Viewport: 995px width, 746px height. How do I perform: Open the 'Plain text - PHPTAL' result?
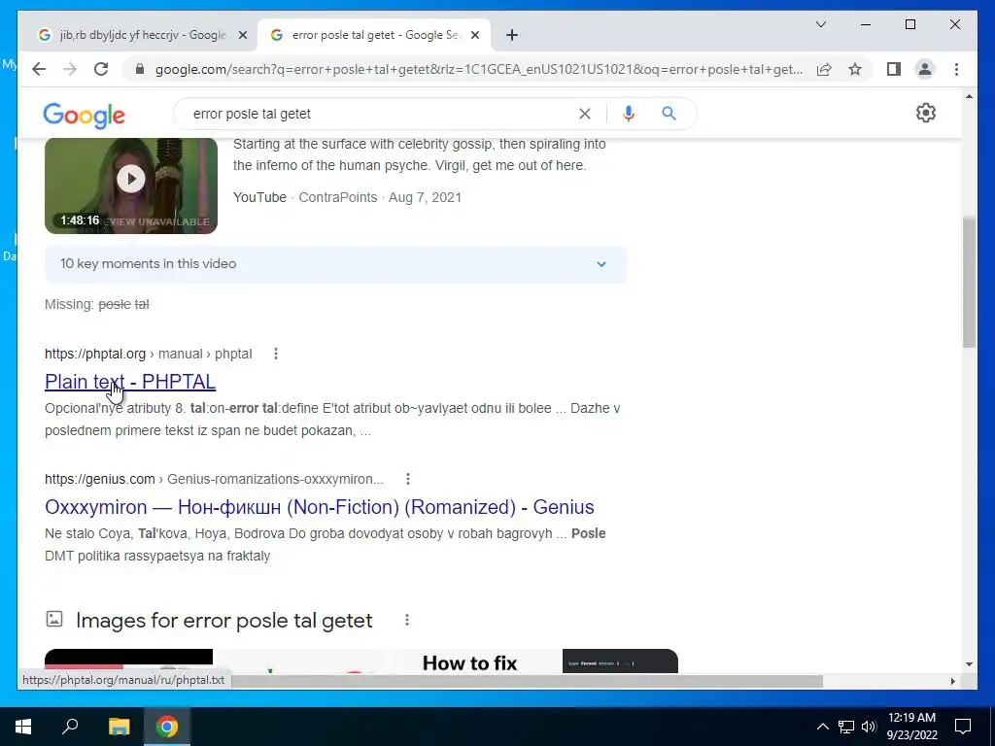tap(130, 381)
